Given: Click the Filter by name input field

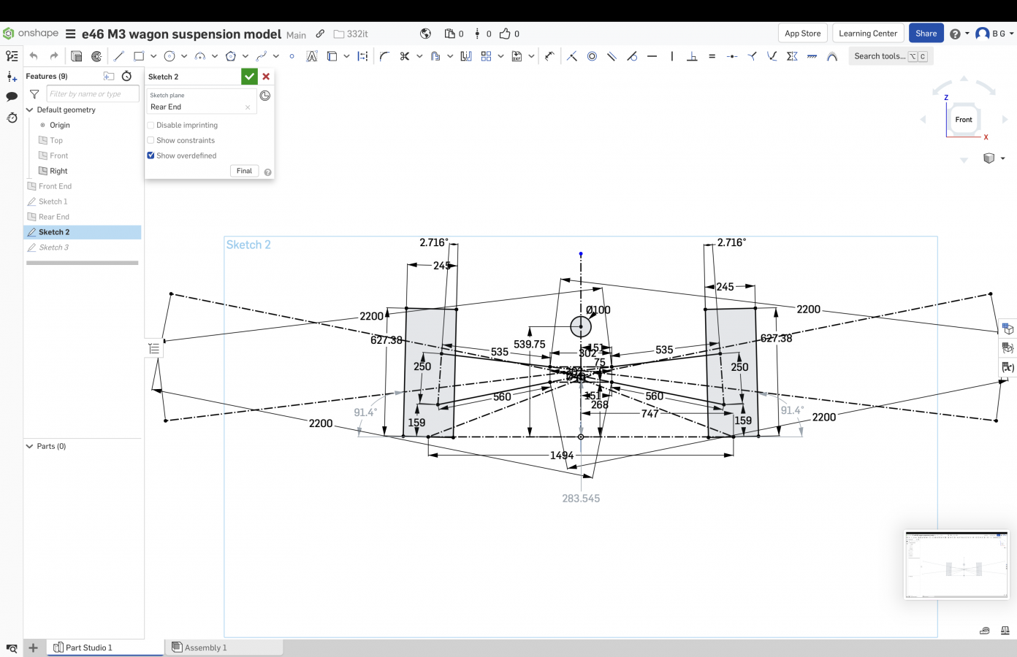Looking at the screenshot, I should click(x=92, y=94).
